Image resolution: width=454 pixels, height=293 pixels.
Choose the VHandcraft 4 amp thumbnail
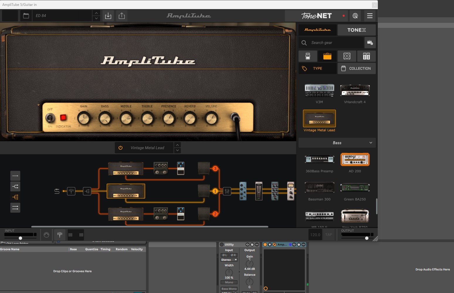pyautogui.click(x=355, y=91)
